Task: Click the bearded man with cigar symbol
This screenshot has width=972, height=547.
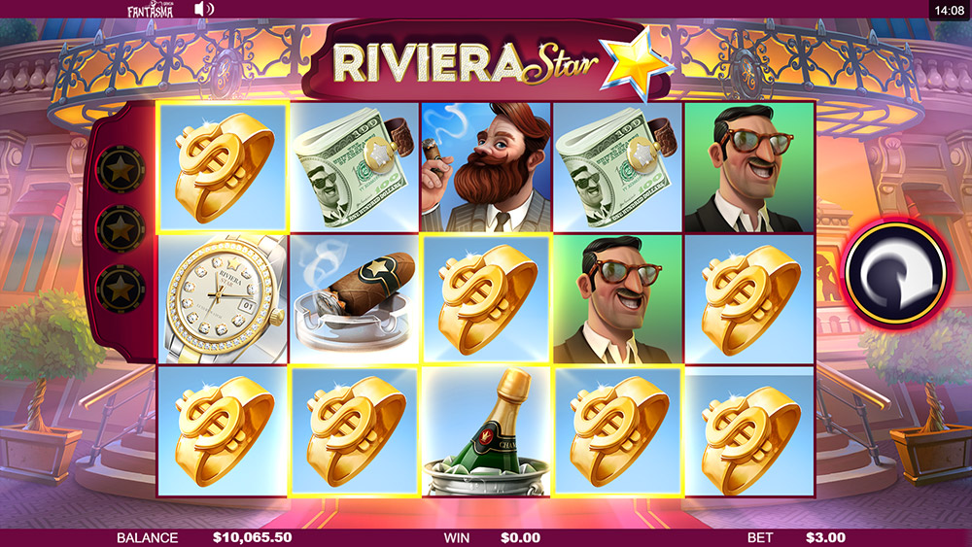Action: [485, 167]
